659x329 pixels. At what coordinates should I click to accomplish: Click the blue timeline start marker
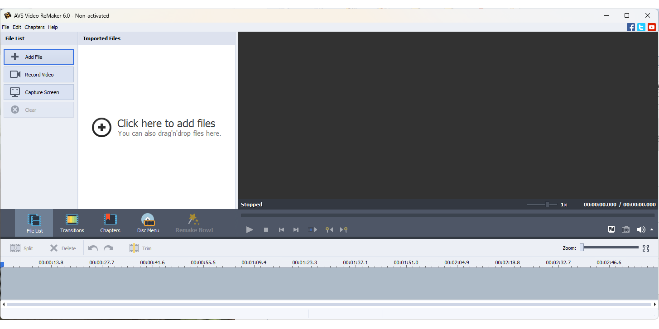coord(2,264)
